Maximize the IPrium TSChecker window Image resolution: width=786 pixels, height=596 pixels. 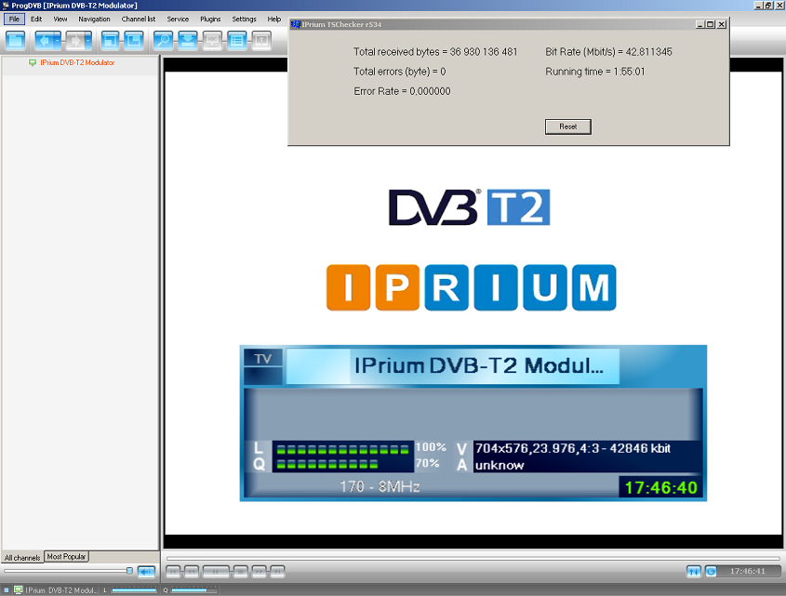coord(711,24)
